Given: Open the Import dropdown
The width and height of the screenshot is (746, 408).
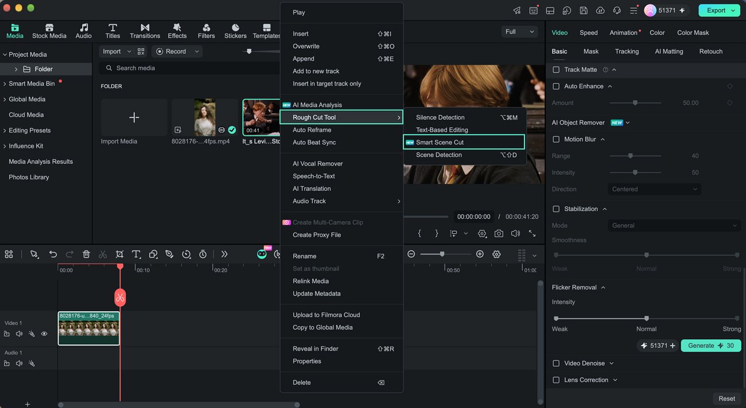Looking at the screenshot, I should coord(116,52).
